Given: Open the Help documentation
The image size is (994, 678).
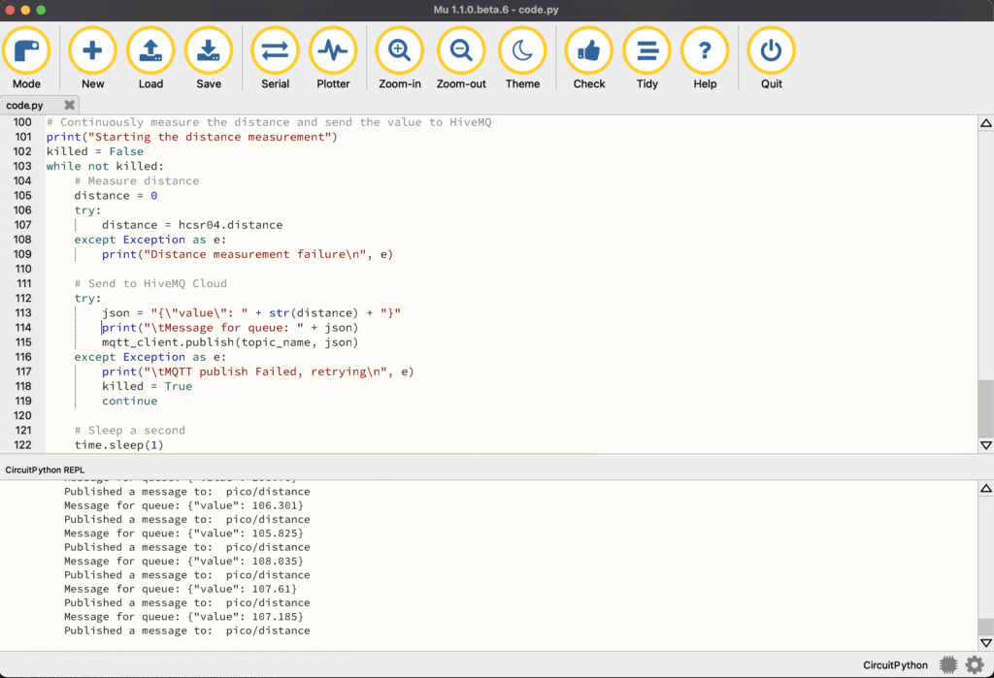Looking at the screenshot, I should (705, 57).
